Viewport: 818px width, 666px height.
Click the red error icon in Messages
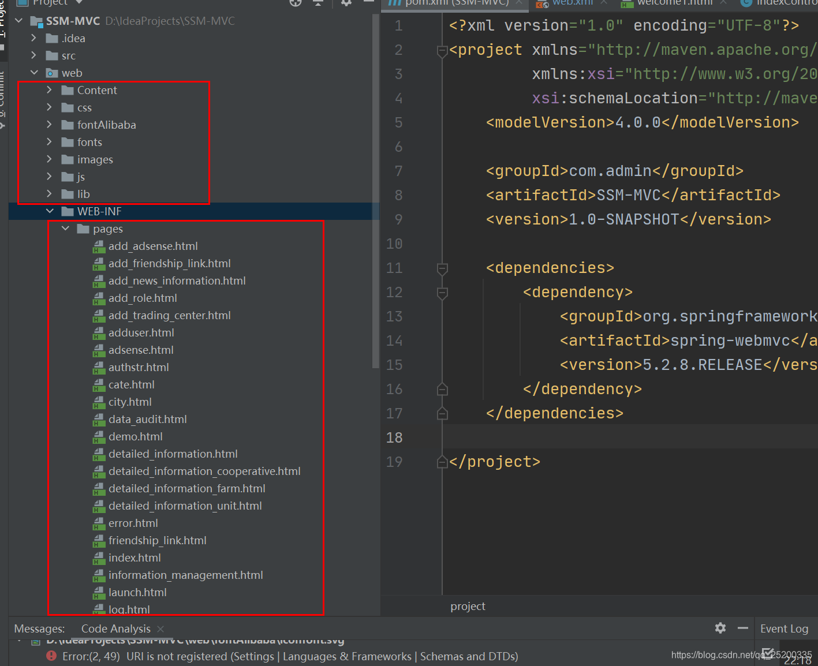point(51,656)
